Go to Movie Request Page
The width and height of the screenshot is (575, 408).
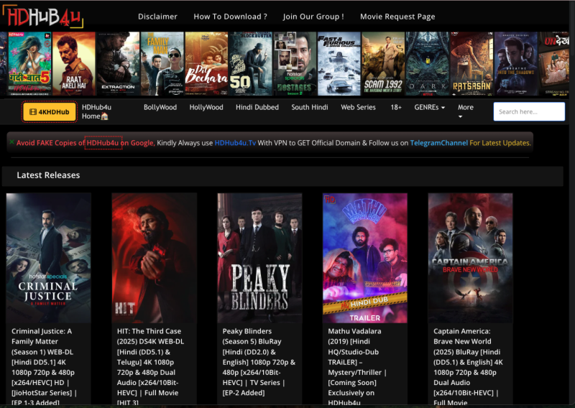(397, 17)
